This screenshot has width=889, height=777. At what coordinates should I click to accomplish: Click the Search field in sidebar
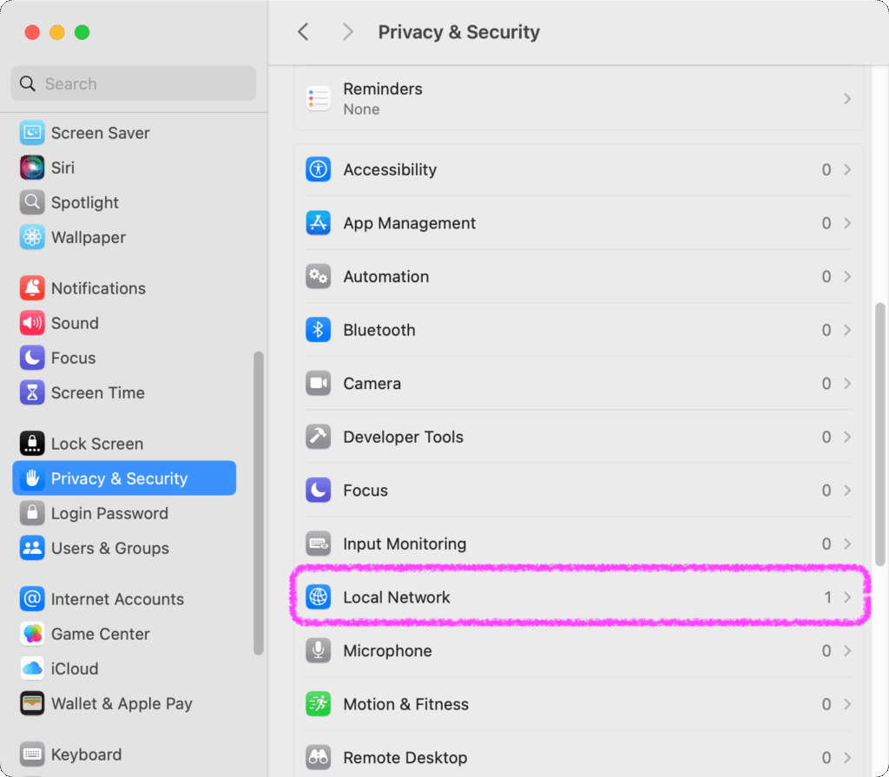click(x=134, y=84)
